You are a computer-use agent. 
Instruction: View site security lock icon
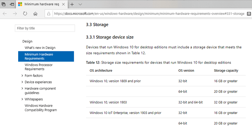pos(49,14)
